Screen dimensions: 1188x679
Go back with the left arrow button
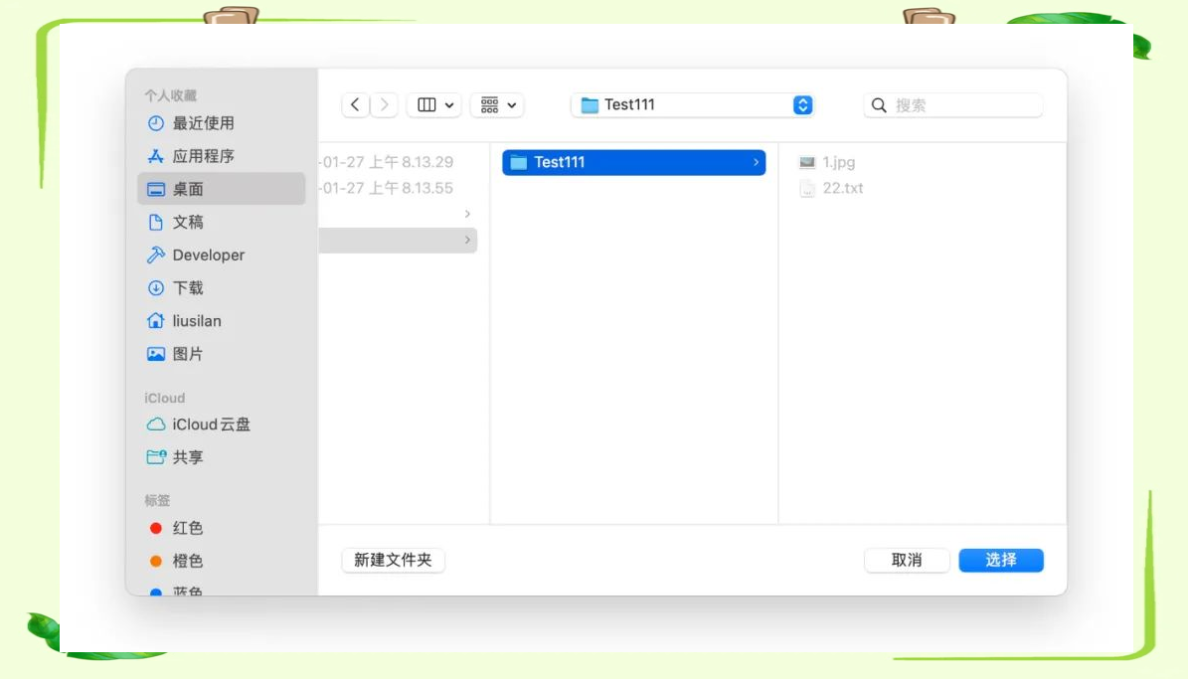tap(355, 104)
